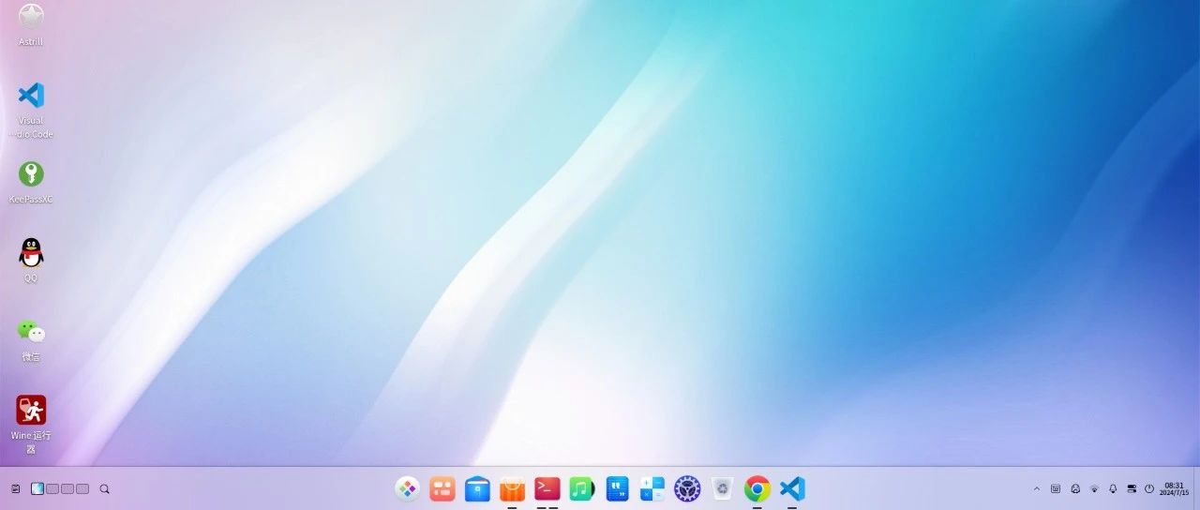Screen dimensions: 1200x510
Task: Open the orange app store bag icon
Action: coord(512,488)
